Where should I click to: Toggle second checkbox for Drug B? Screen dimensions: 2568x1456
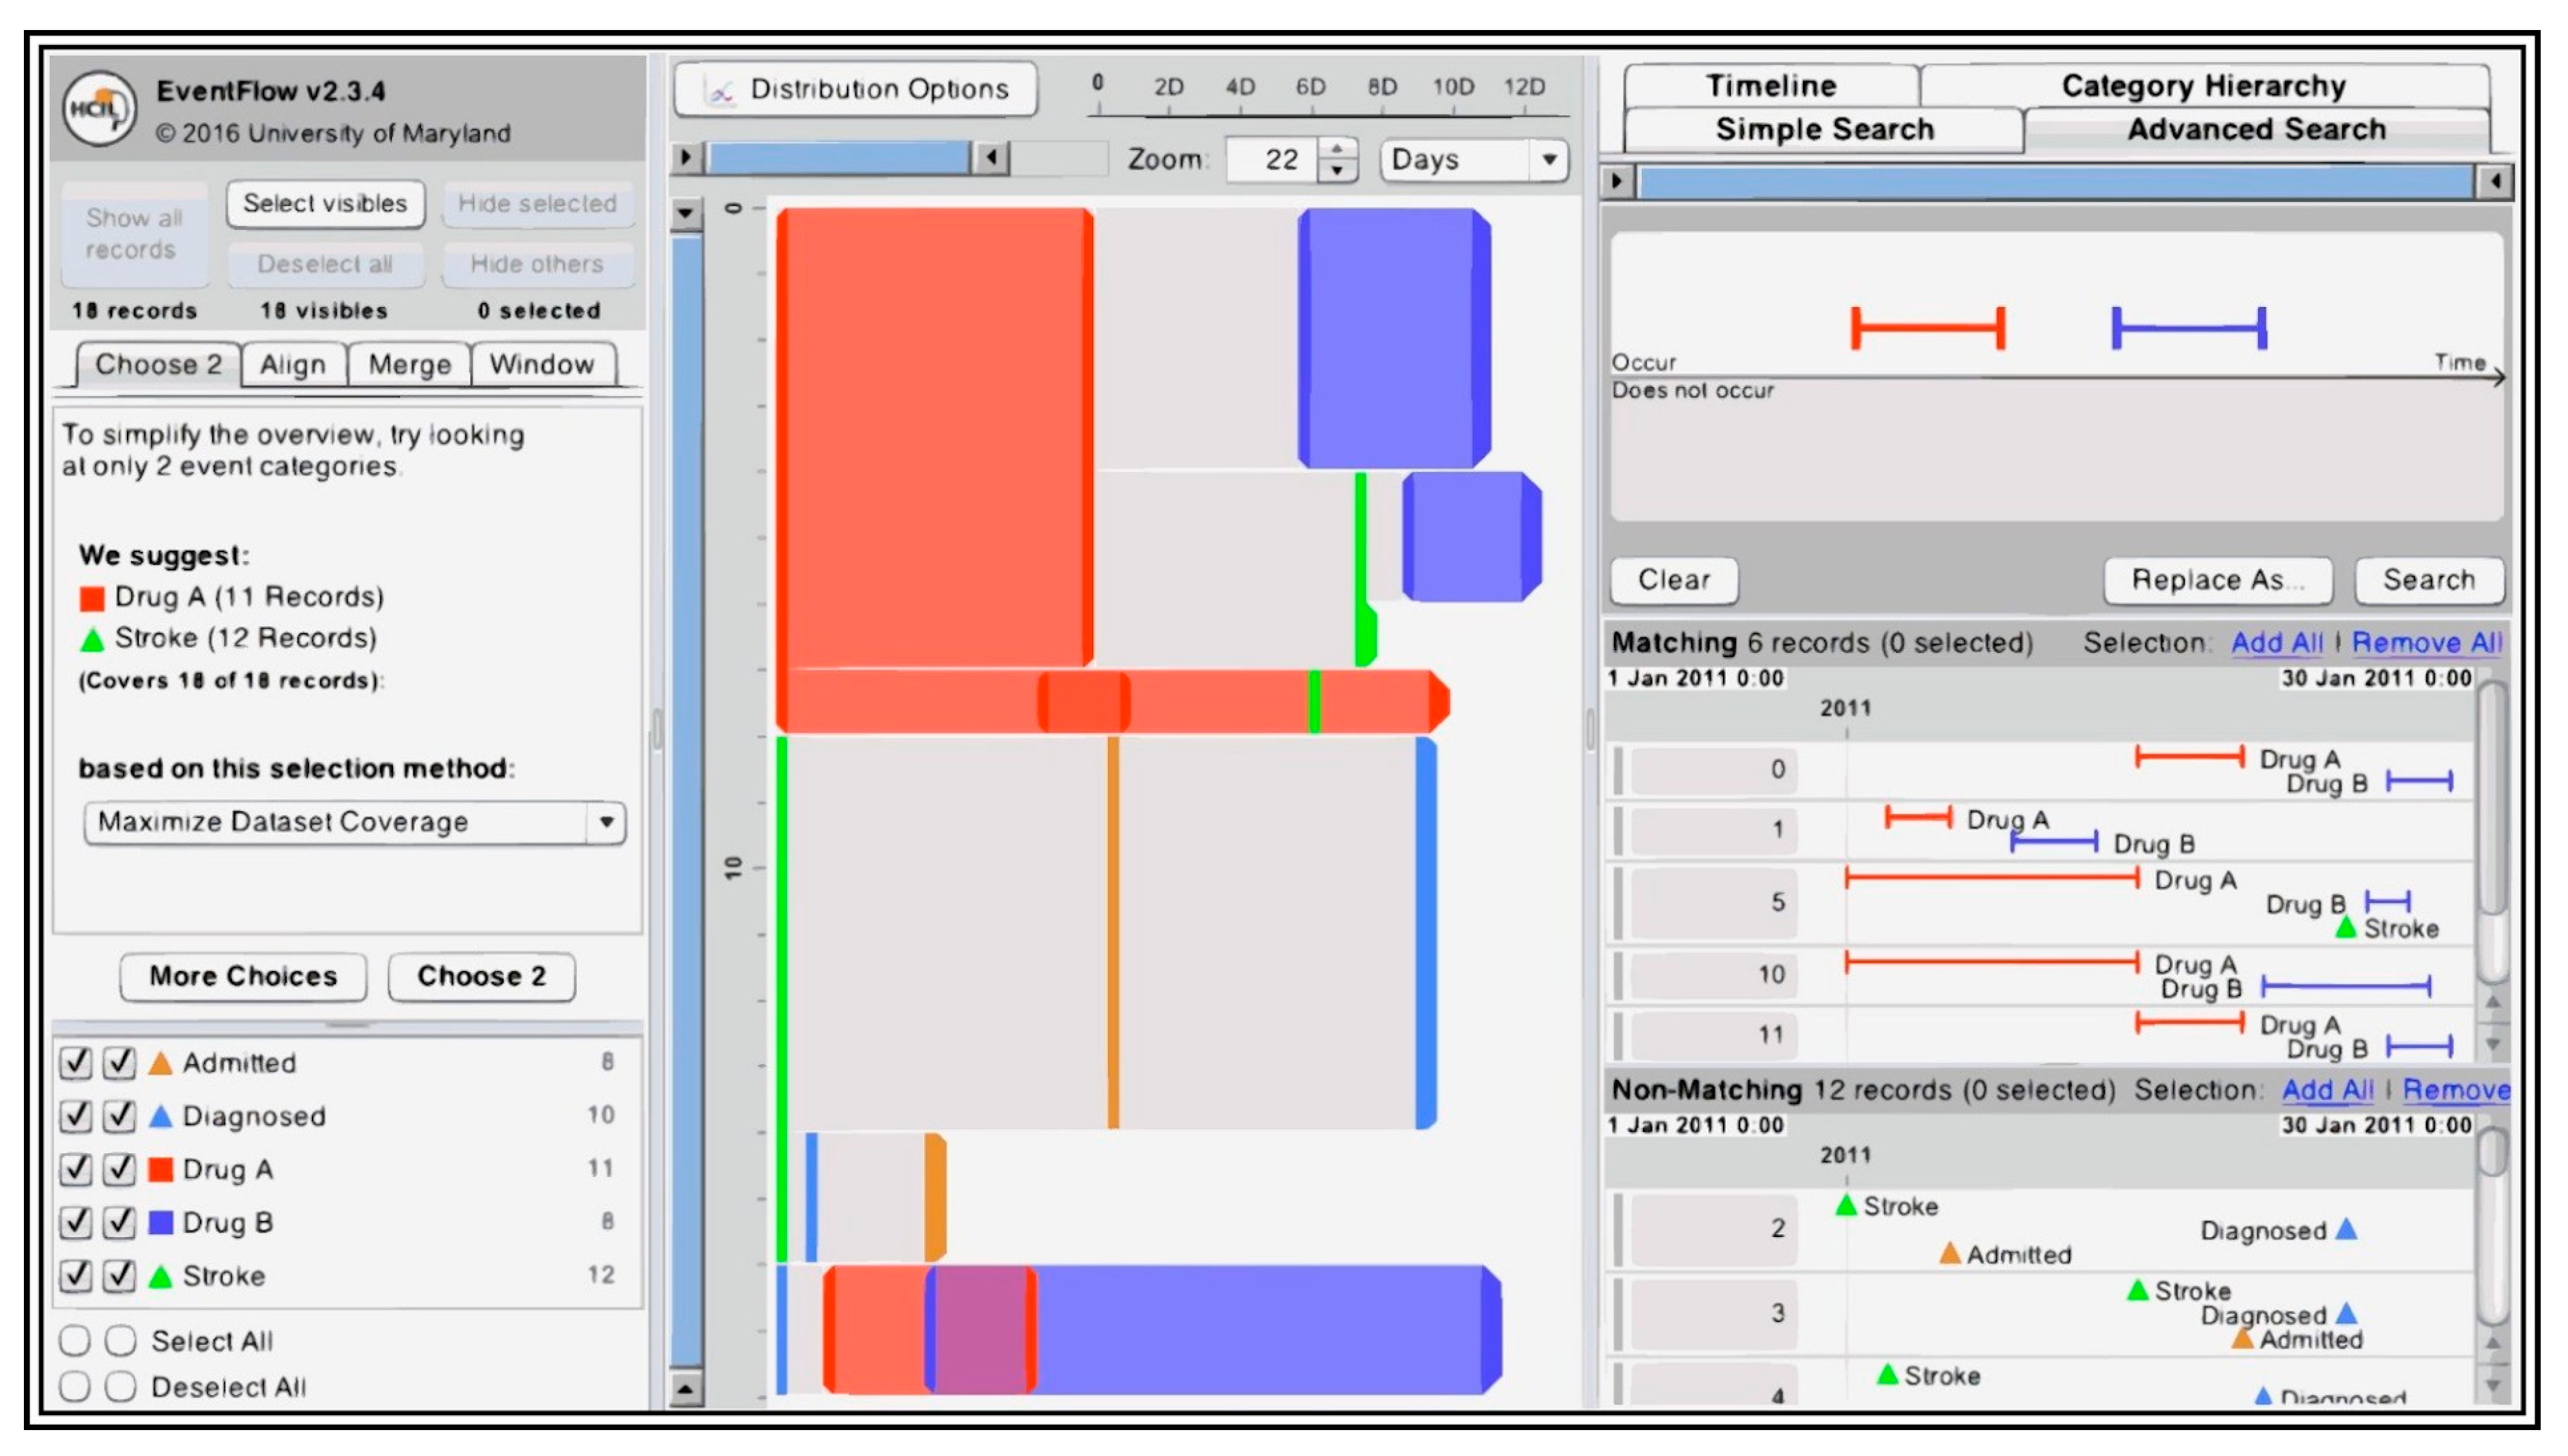point(120,1222)
